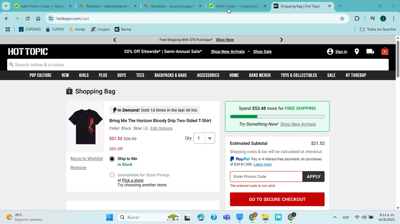Click Pick a store link

[x=133, y=180]
